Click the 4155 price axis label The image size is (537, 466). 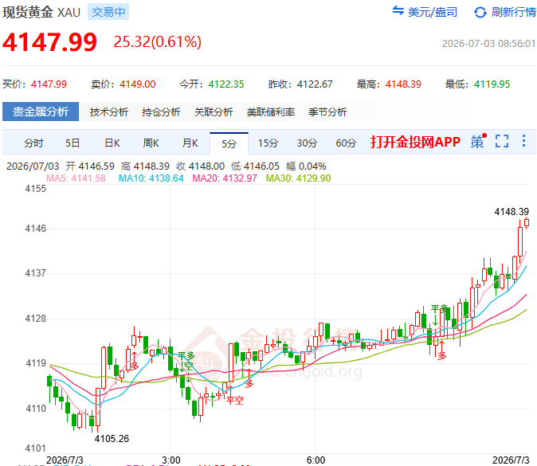tap(35, 189)
